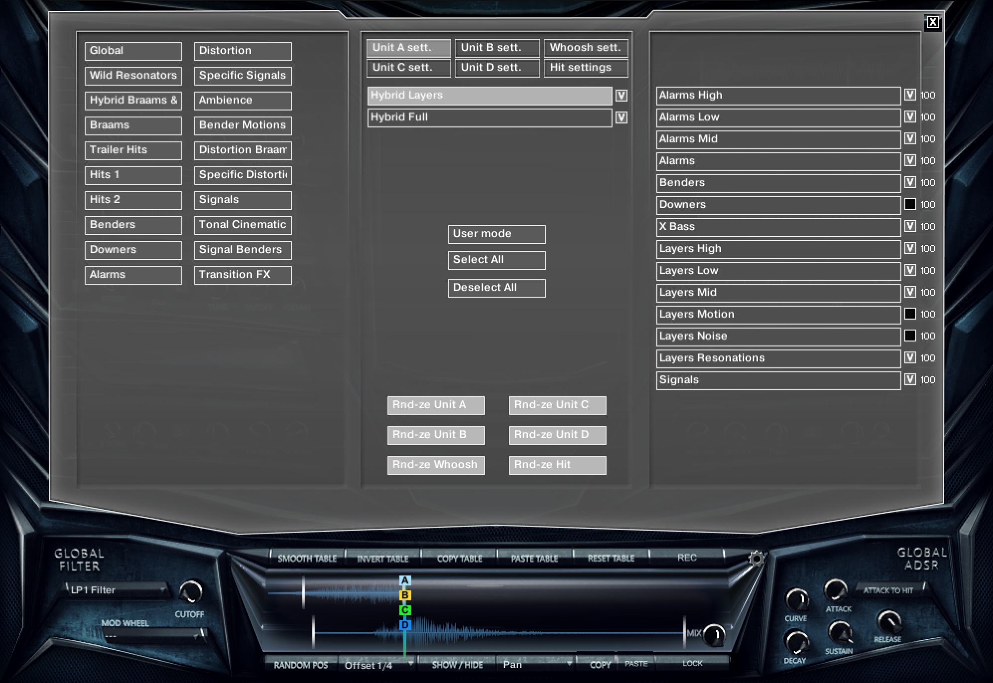Image resolution: width=993 pixels, height=683 pixels.
Task: Switch to the Unit B sett. tab
Action: [x=496, y=48]
